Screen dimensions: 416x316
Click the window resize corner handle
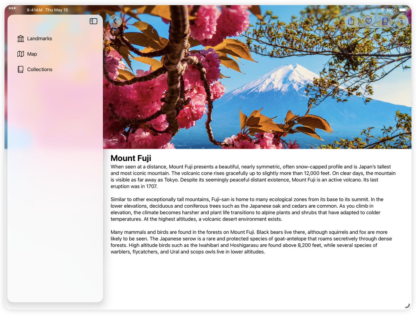pyautogui.click(x=407, y=305)
